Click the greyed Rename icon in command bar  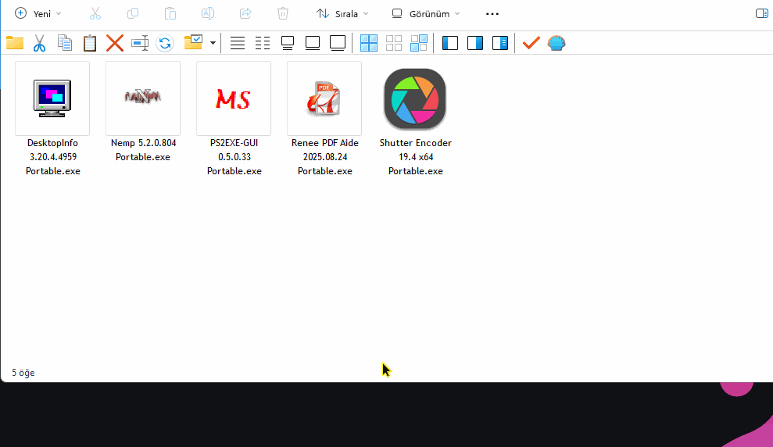point(208,14)
